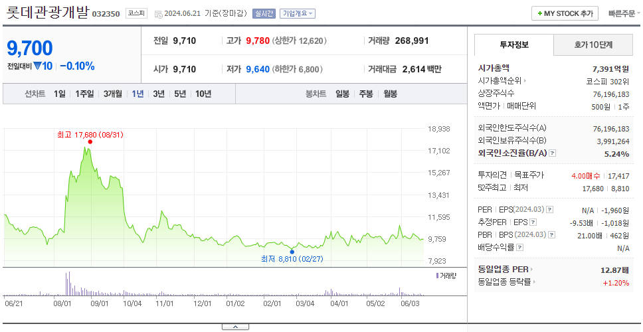Image resolution: width=643 pixels, height=332 pixels.
Task: Click stock name 롯데관광개발
Action: click(48, 13)
